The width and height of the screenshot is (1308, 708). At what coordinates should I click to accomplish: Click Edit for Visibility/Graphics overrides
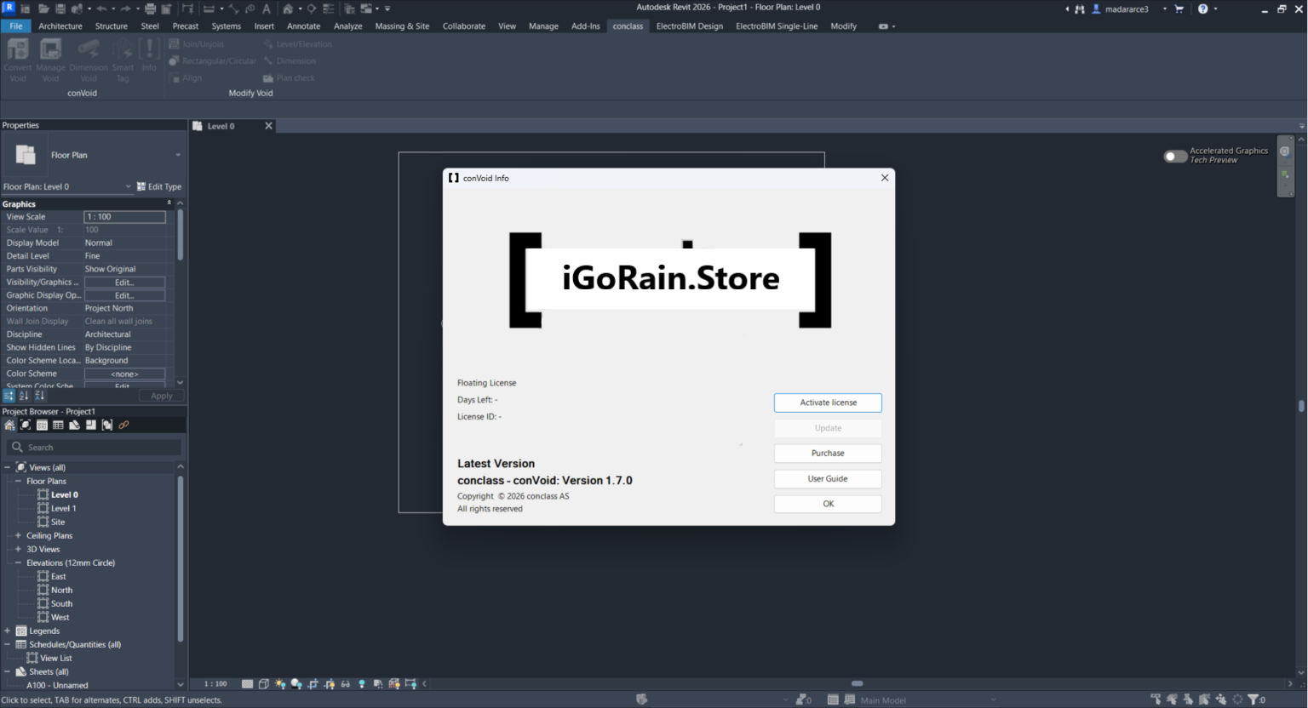(124, 283)
